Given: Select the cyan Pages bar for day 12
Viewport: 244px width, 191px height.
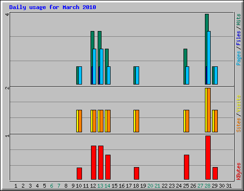Looking at the screenshot, I should tap(94, 66).
